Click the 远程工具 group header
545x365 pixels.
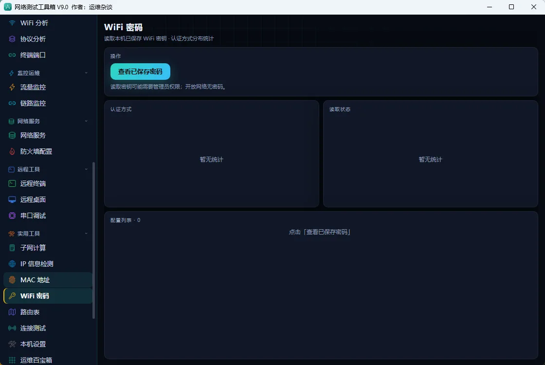point(48,169)
